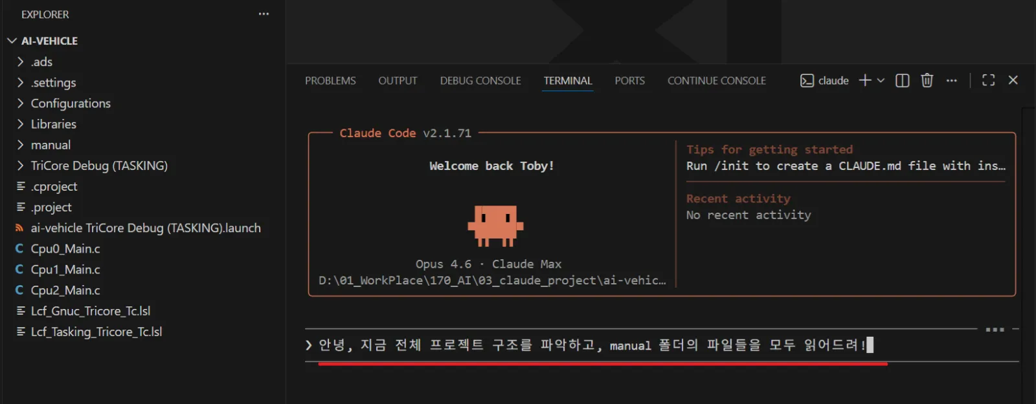Expand the manual folder

click(x=51, y=145)
